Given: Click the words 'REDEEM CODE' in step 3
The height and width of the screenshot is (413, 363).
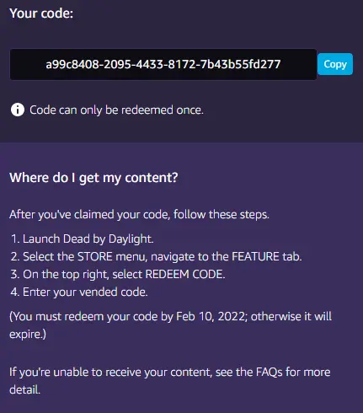Looking at the screenshot, I should pyautogui.click(x=184, y=274).
